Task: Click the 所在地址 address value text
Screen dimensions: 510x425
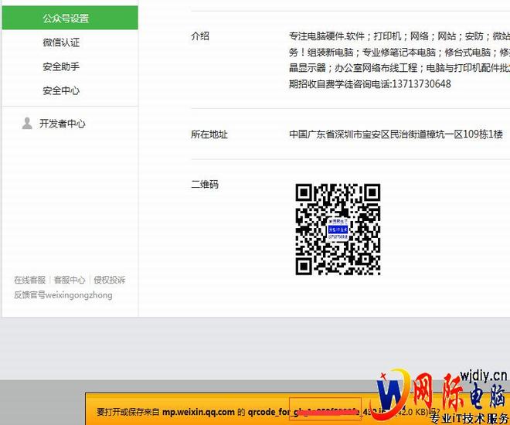Action: click(396, 134)
